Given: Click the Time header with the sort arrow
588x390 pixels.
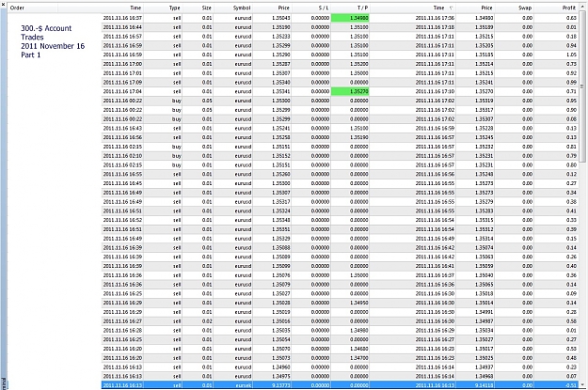Looking at the screenshot, I should click(443, 8).
